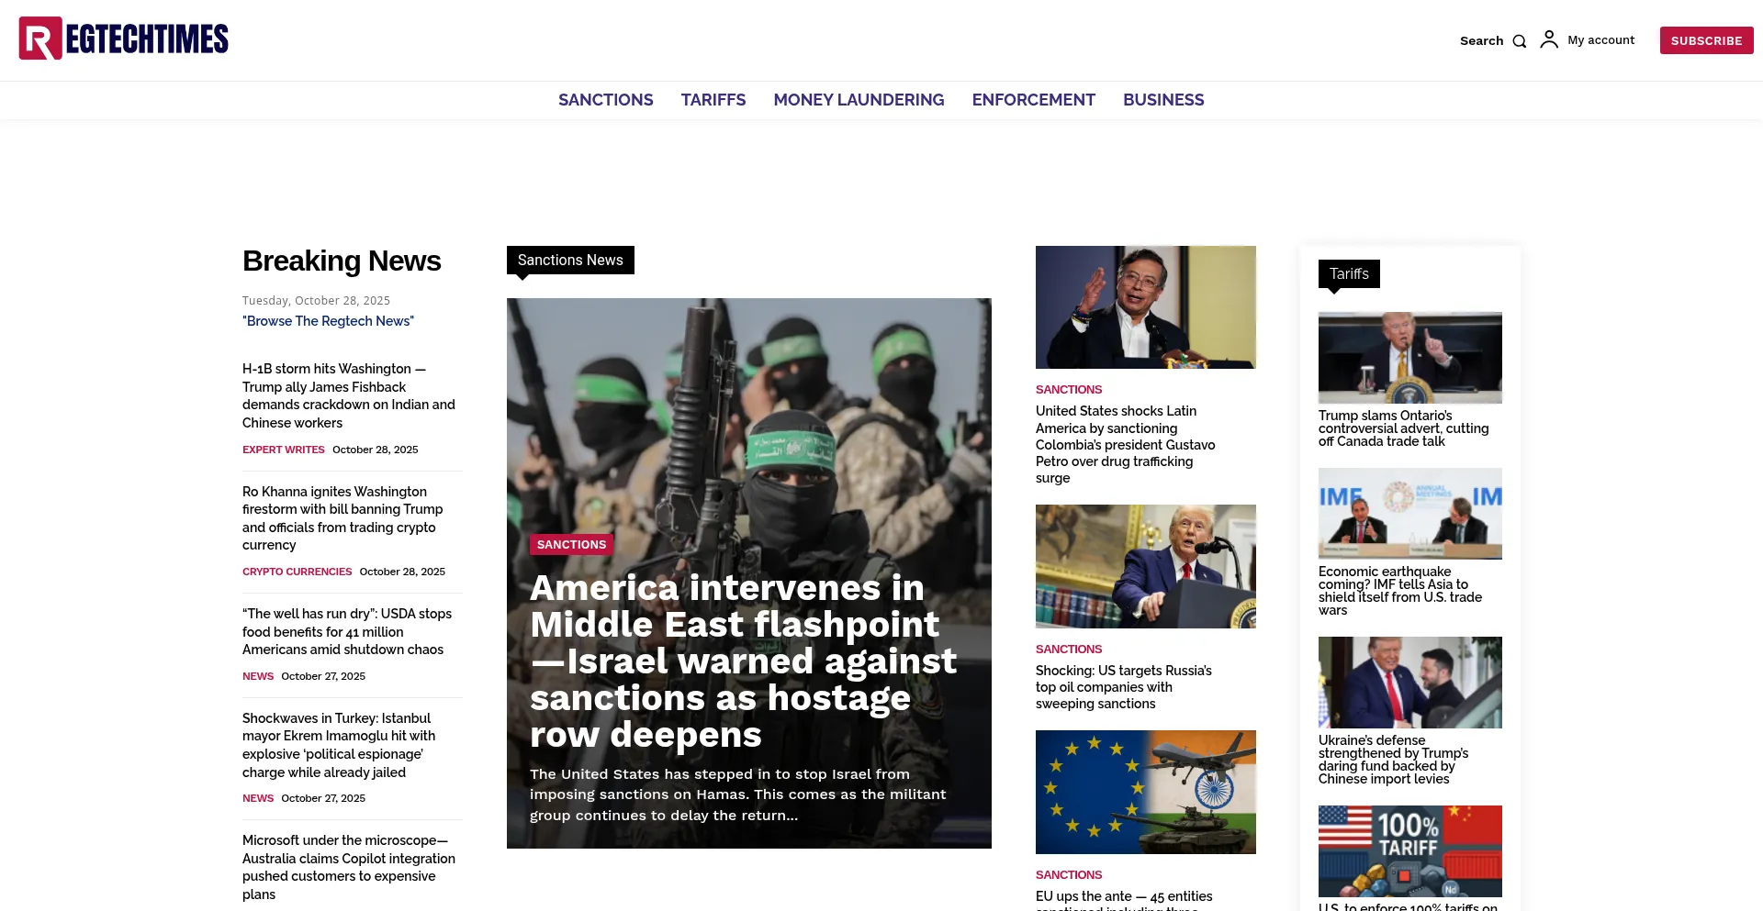Click the Sanctions News section label
This screenshot has height=911, width=1763.
[x=570, y=261]
